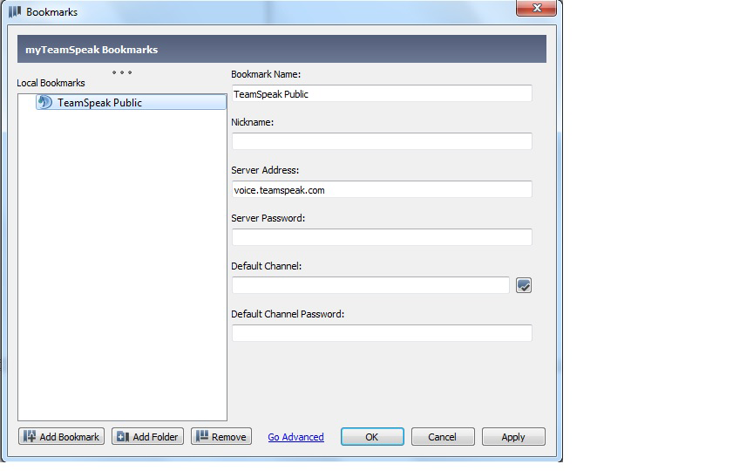Remove the selected bookmark
Viewport: 753px width, 471px height.
221,437
